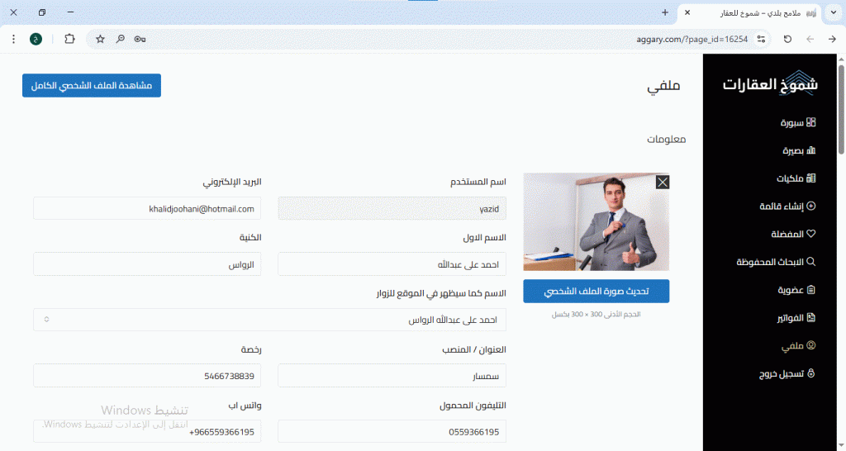
Task: Click the بصيرة chart icon in sidebar
Action: [810, 150]
